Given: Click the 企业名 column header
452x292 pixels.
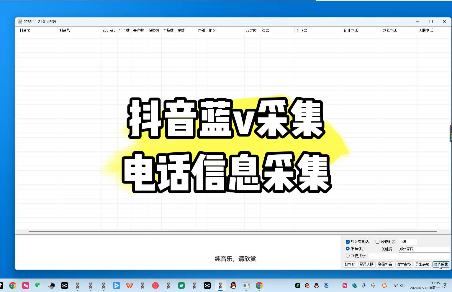Looking at the screenshot, I should (318, 30).
